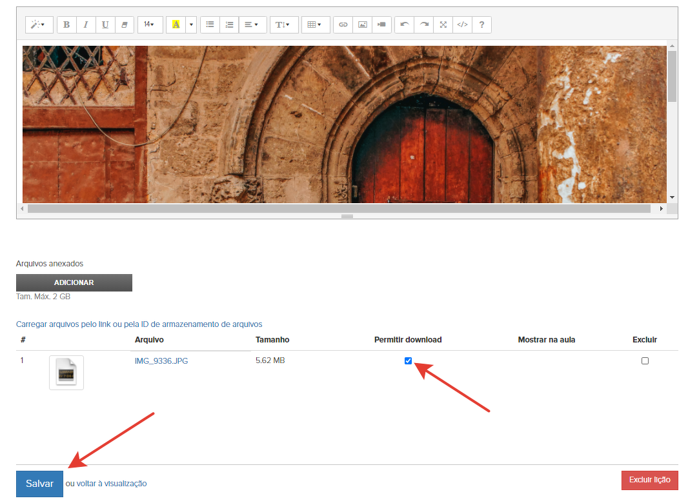Apply the yellow highlight color swatch
The height and width of the screenshot is (503, 688).
tap(176, 25)
